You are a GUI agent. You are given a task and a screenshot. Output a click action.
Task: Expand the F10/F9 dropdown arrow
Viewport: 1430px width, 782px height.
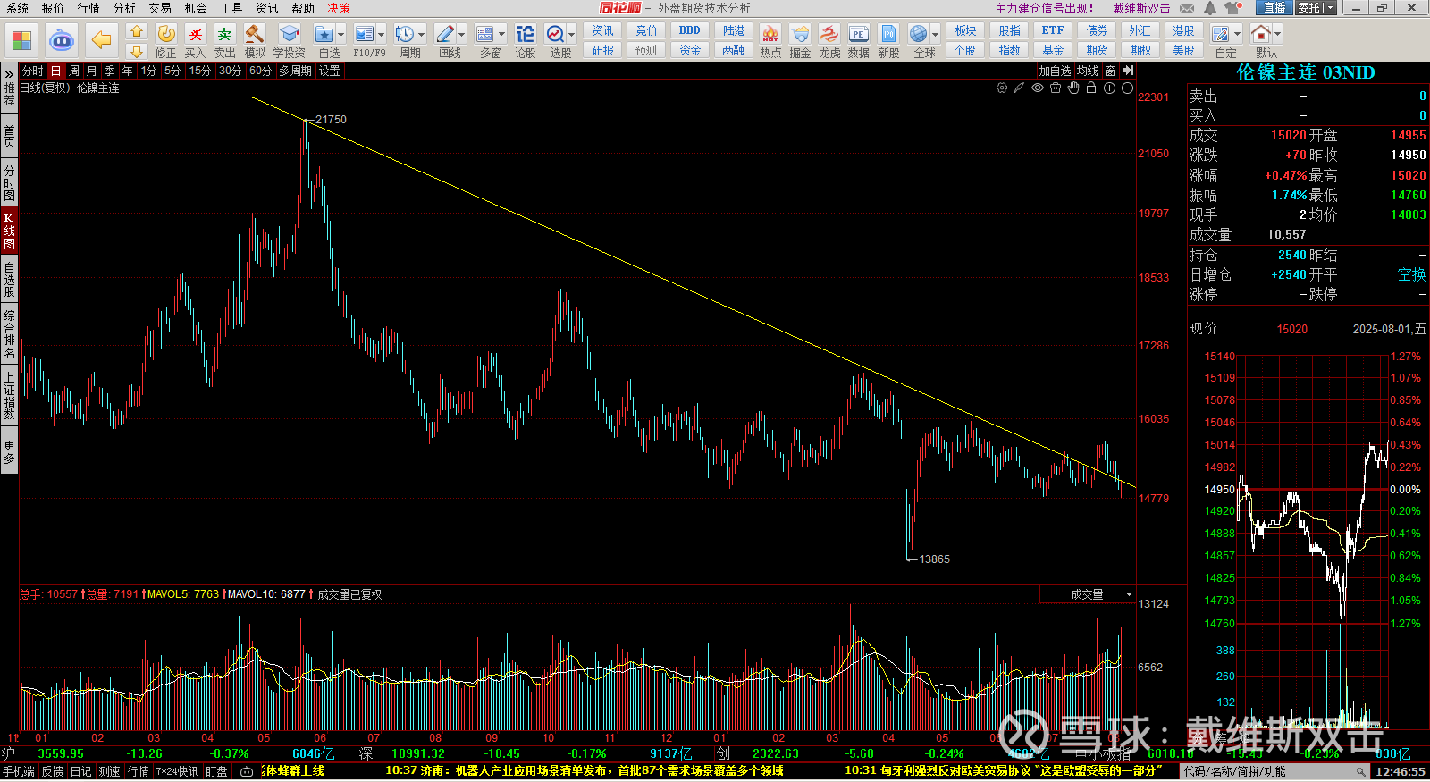coord(382,35)
